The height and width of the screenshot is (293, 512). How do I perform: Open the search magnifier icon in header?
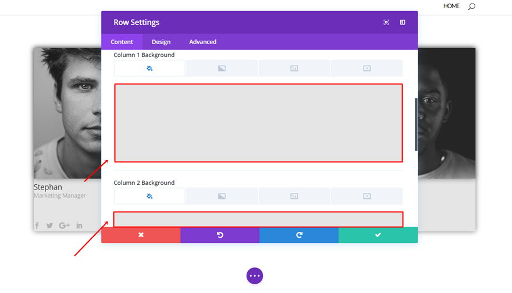tap(471, 6)
